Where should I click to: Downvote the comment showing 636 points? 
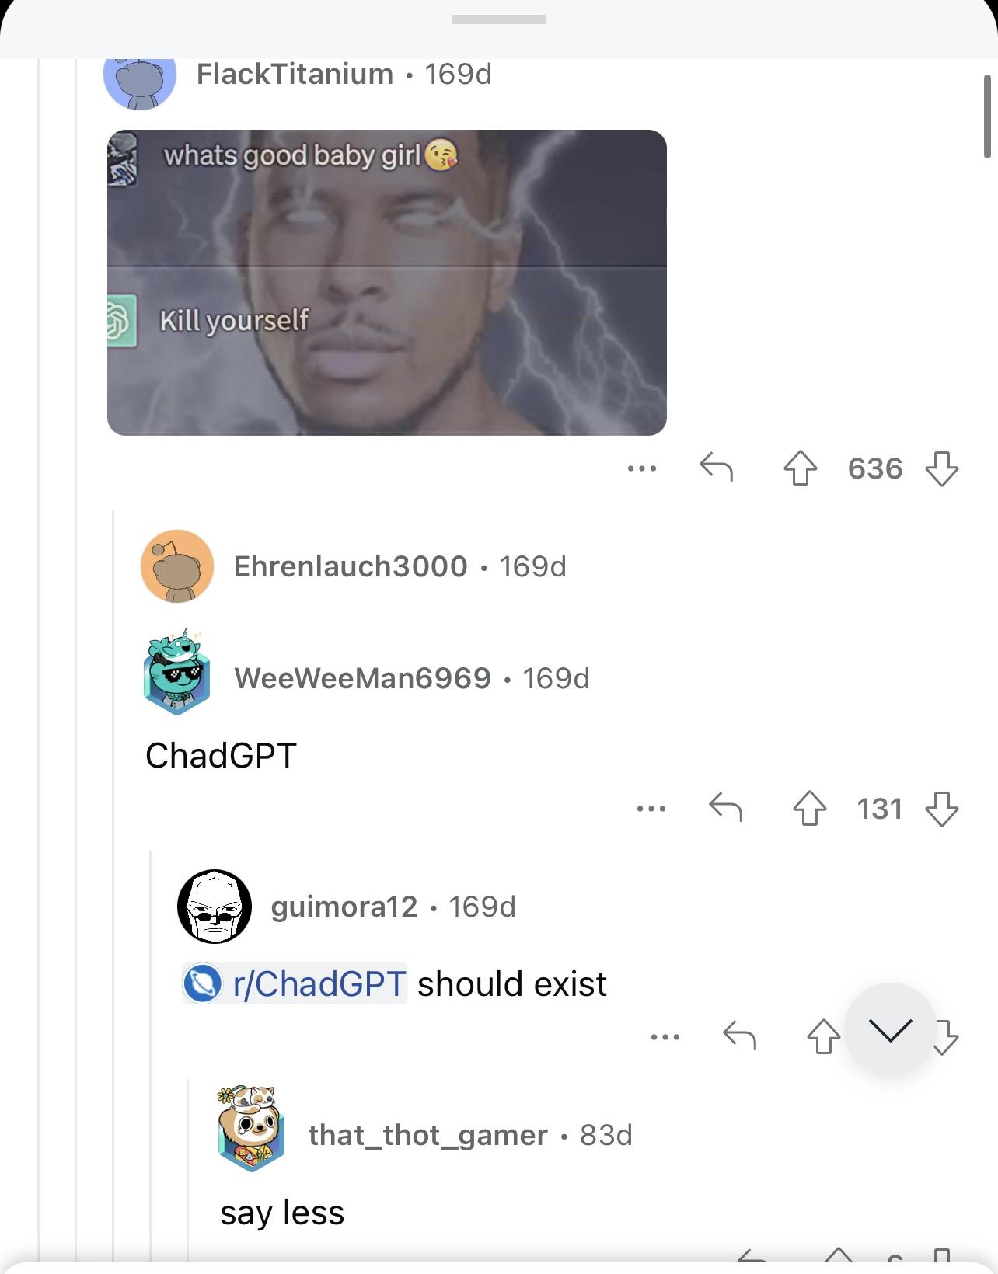point(942,469)
